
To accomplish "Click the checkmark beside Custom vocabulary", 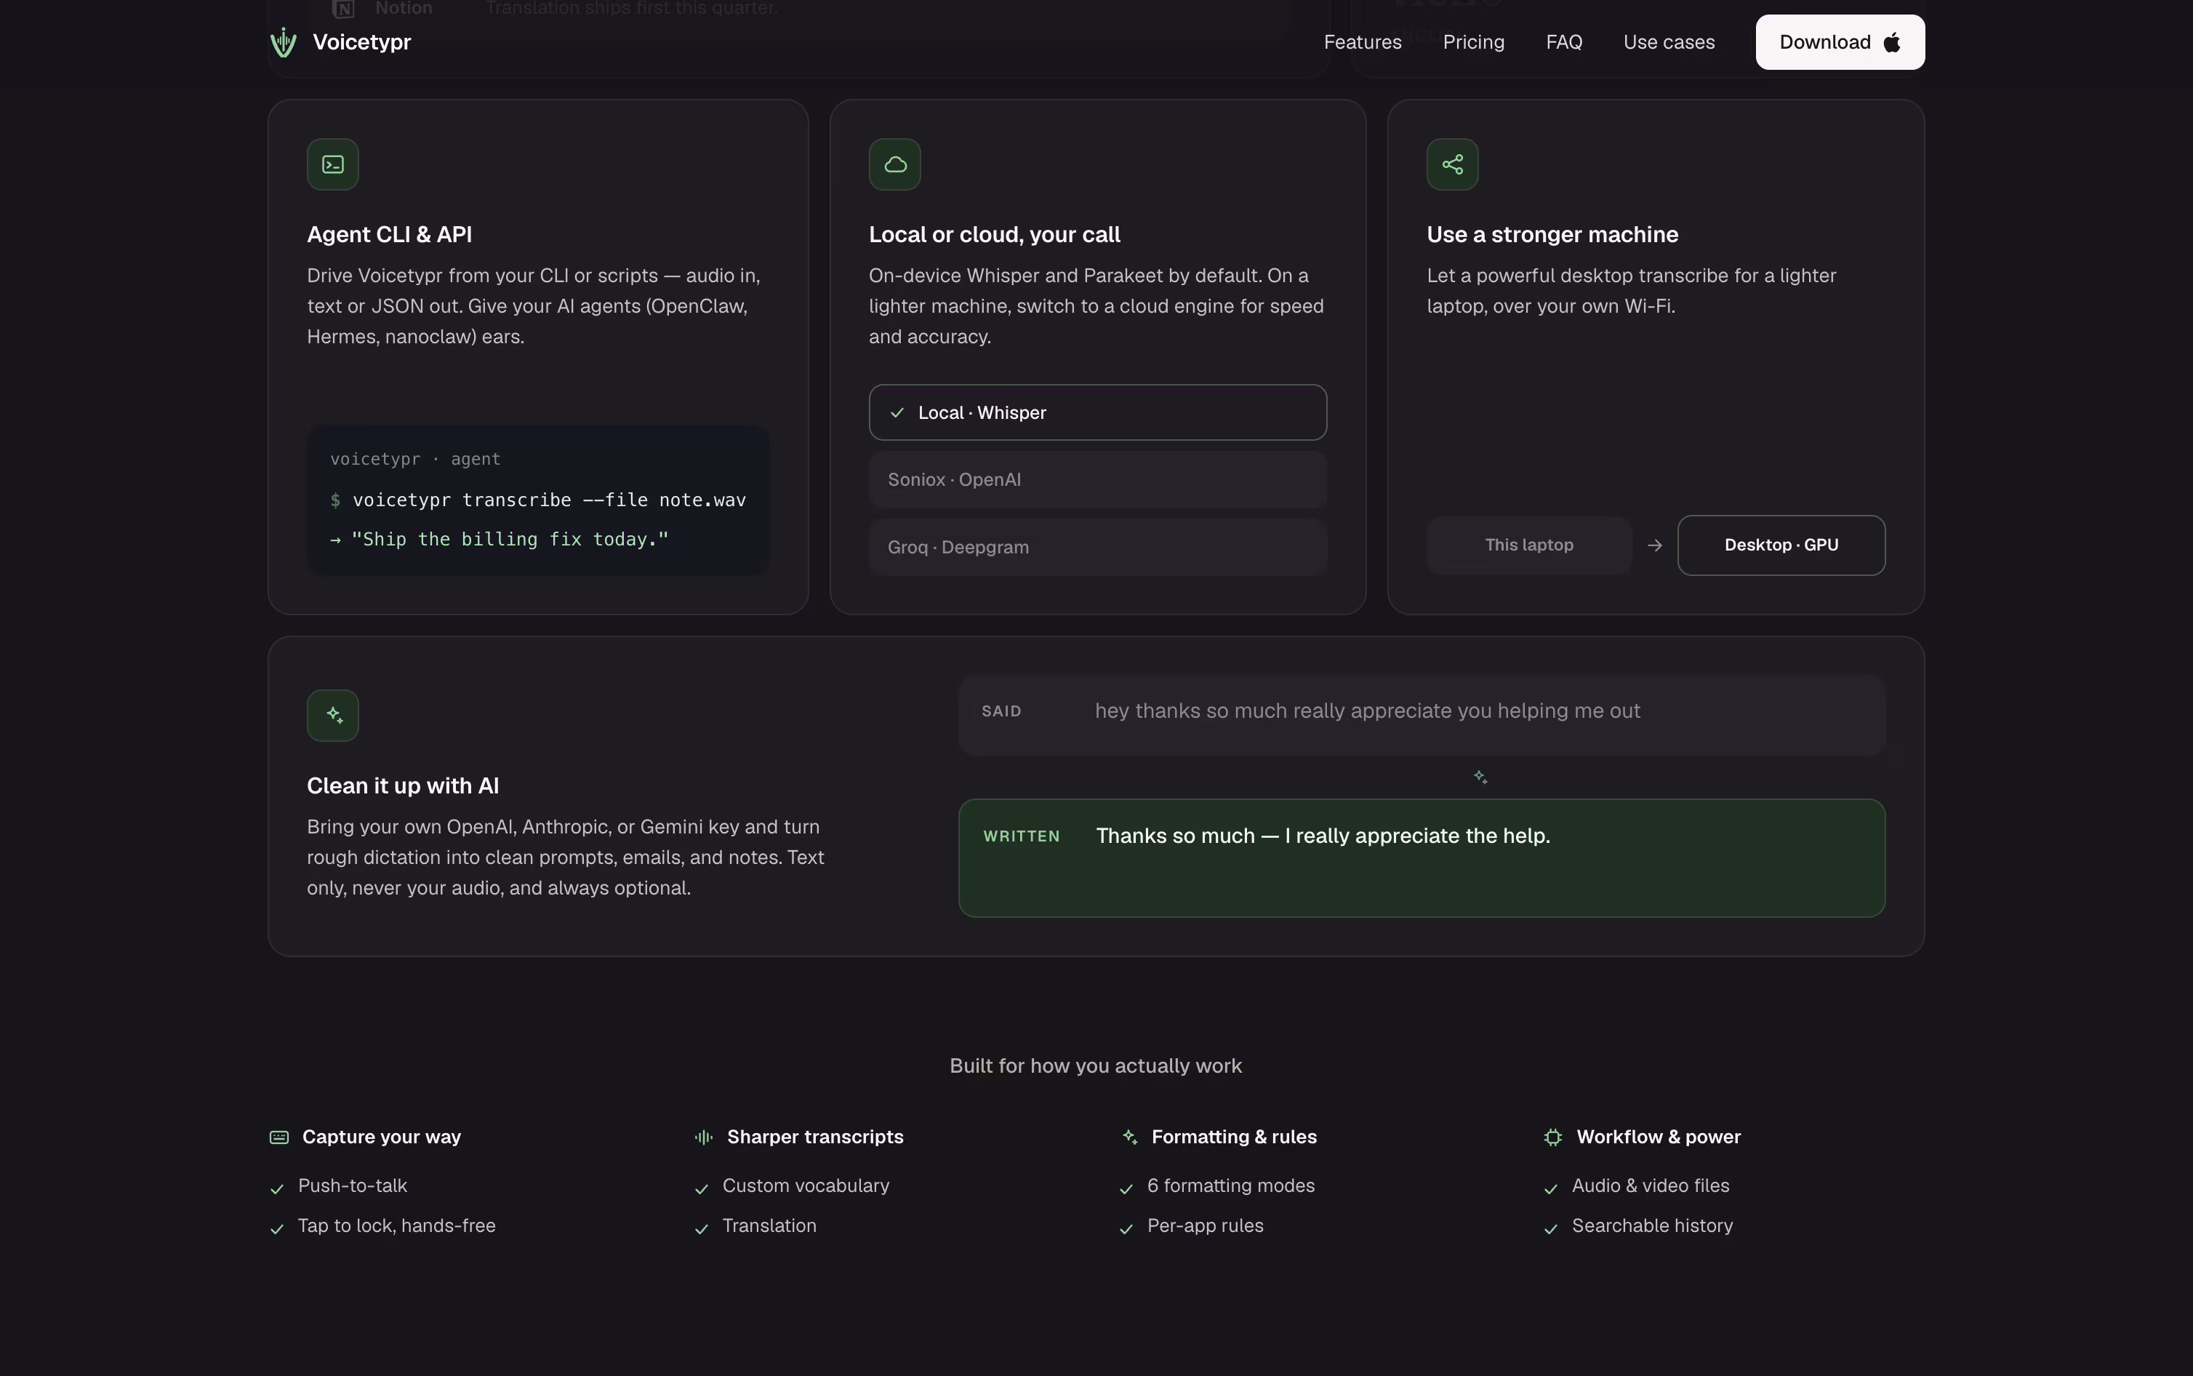I will pos(702,1188).
